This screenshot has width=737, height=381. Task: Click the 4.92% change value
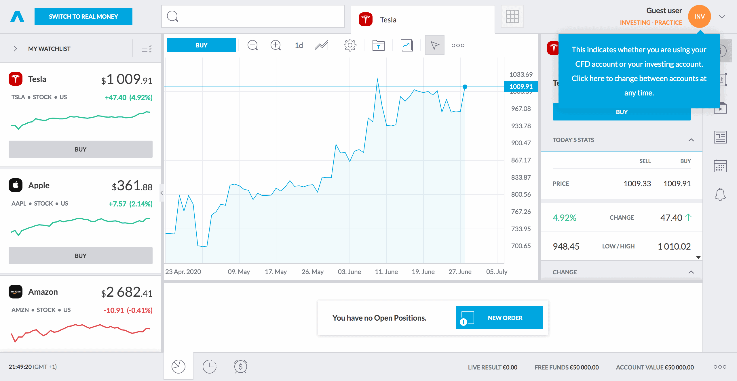pos(564,218)
